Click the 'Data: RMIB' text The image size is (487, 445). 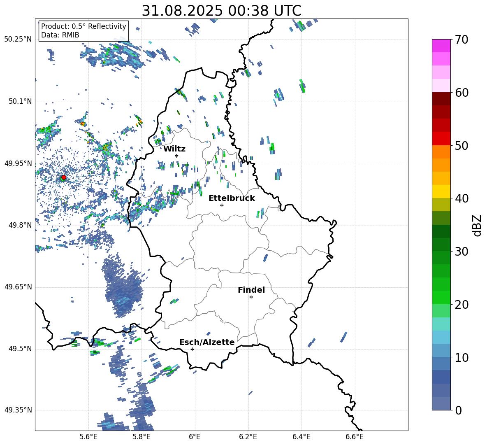[x=60, y=35]
